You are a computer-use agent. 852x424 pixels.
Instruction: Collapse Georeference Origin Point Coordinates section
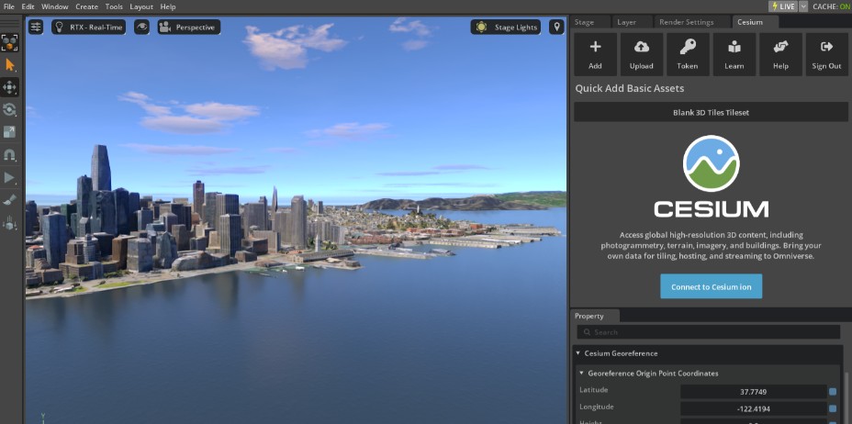(x=581, y=374)
